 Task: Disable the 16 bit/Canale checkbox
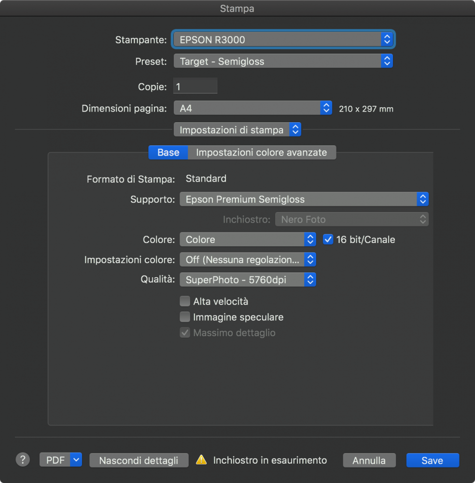[328, 240]
